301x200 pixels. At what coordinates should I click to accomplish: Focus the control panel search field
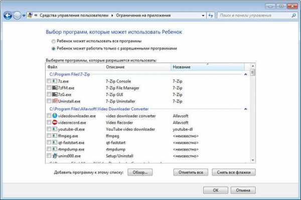click(254, 16)
